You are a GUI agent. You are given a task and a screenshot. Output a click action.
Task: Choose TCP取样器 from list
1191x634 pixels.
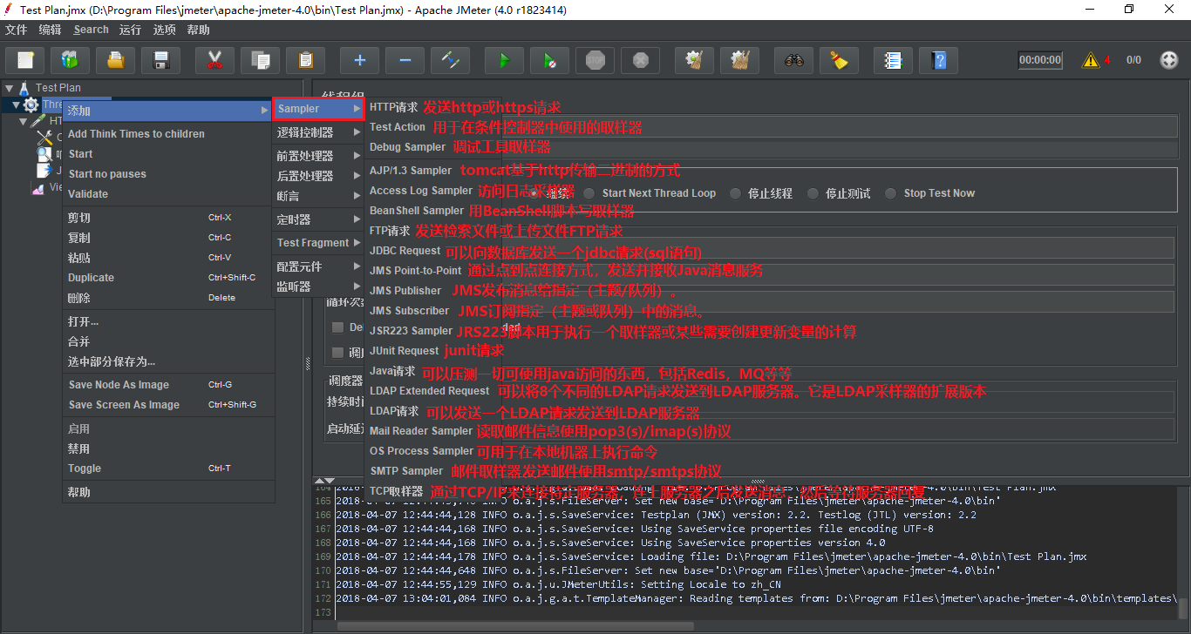point(396,491)
